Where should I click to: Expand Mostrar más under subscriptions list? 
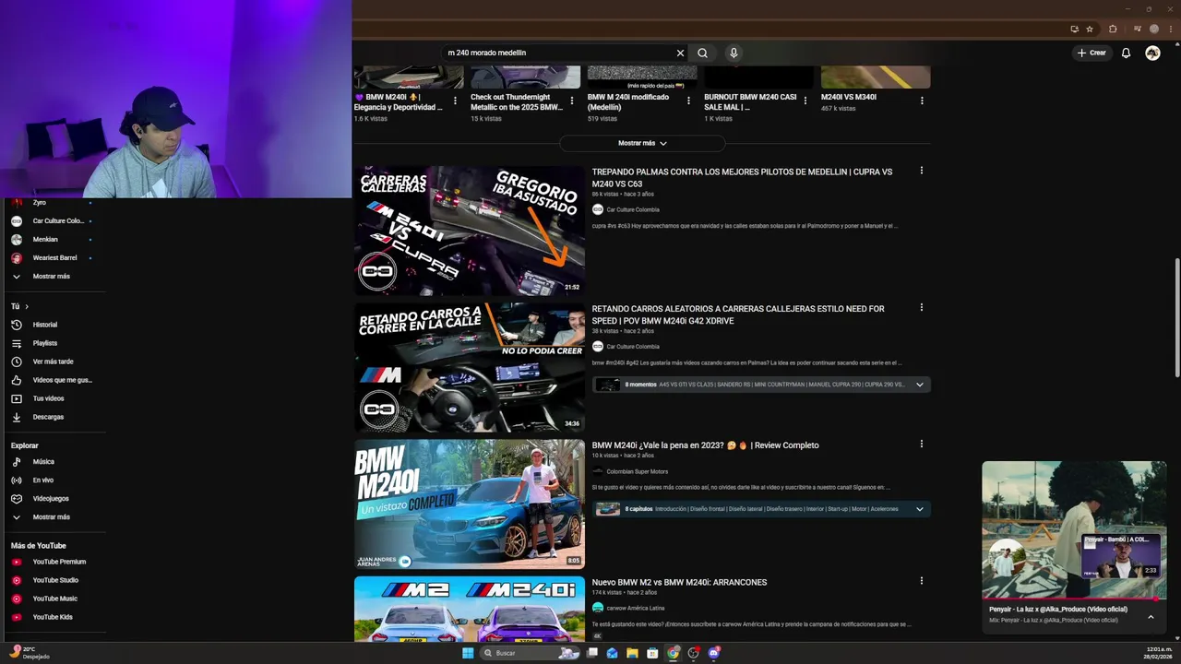pos(52,276)
